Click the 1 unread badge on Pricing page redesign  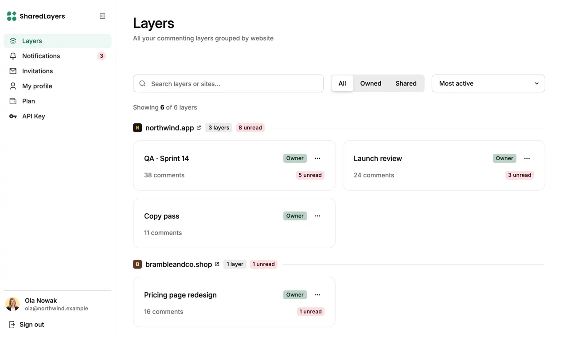click(x=311, y=312)
